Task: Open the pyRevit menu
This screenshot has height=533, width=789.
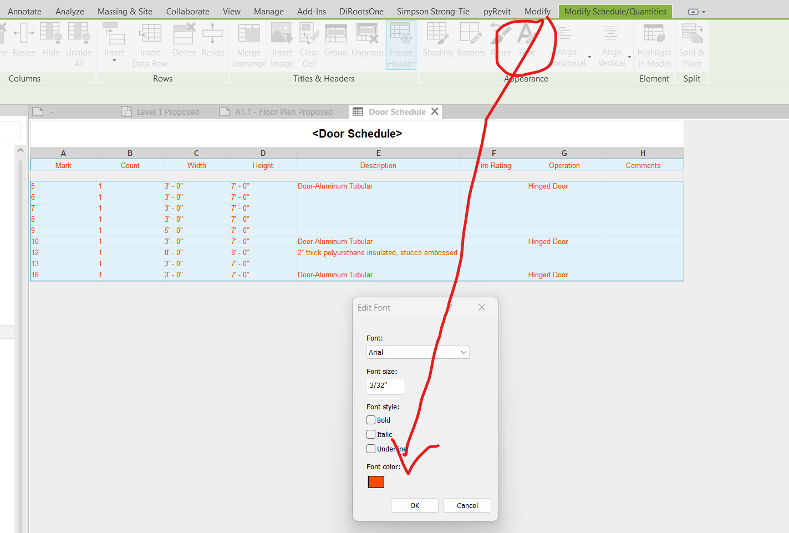Action: [x=496, y=11]
